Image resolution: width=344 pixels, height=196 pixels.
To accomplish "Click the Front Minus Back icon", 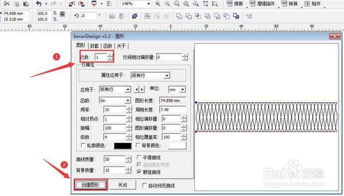I will point(217,16).
